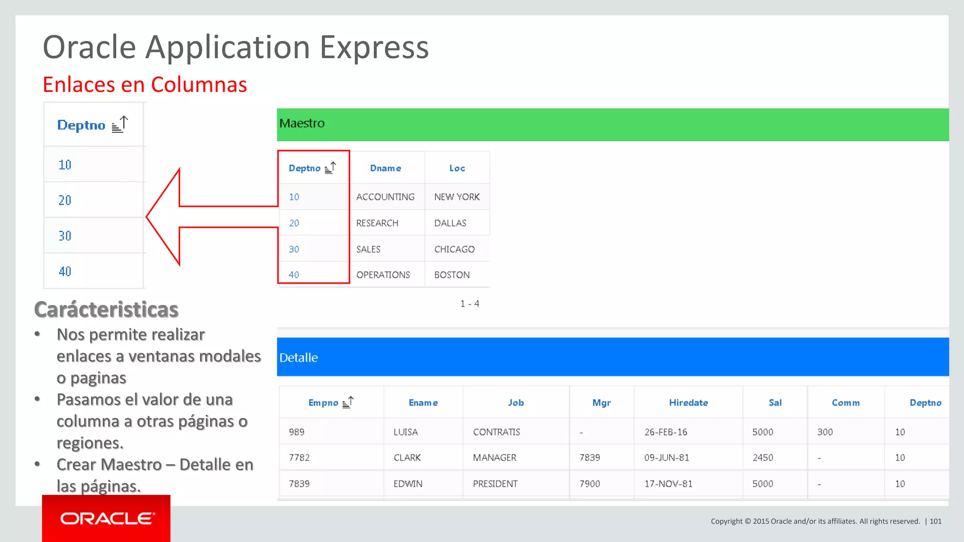Select hire date 09-JUN-81
Screen dimensions: 964x542
[x=667, y=458]
